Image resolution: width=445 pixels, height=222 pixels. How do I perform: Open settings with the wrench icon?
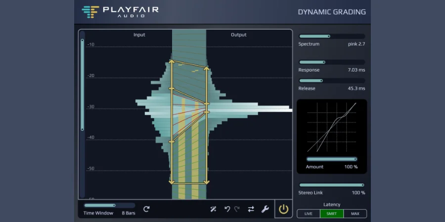(x=265, y=209)
